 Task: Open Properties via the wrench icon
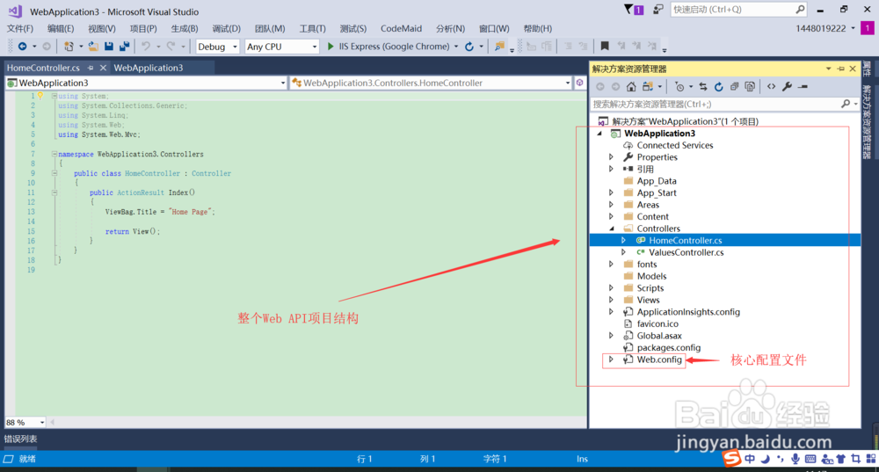coord(787,87)
